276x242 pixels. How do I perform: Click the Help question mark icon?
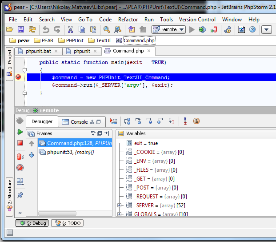coord(252,29)
